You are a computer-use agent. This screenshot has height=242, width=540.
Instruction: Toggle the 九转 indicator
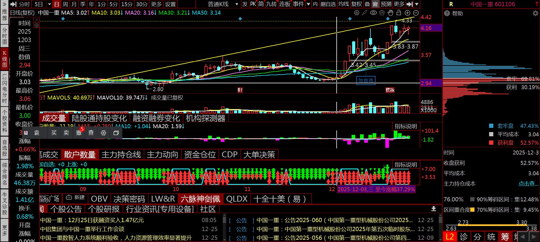(x=271, y=4)
